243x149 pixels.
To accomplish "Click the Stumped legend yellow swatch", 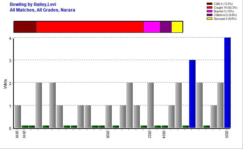I will point(209,19).
